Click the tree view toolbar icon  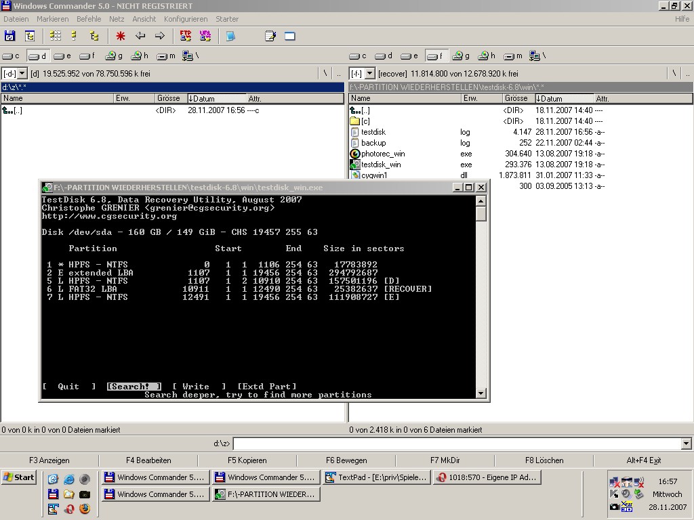94,36
